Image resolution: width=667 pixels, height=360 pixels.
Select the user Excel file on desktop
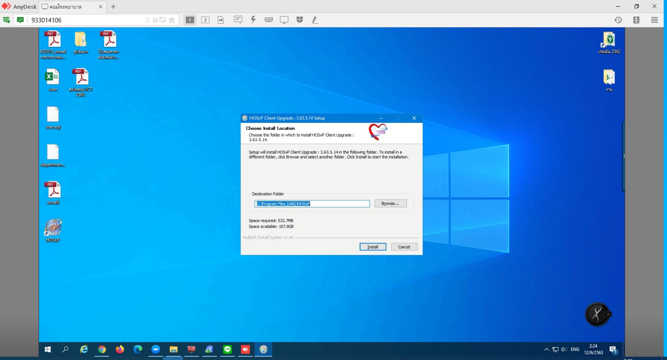click(53, 80)
